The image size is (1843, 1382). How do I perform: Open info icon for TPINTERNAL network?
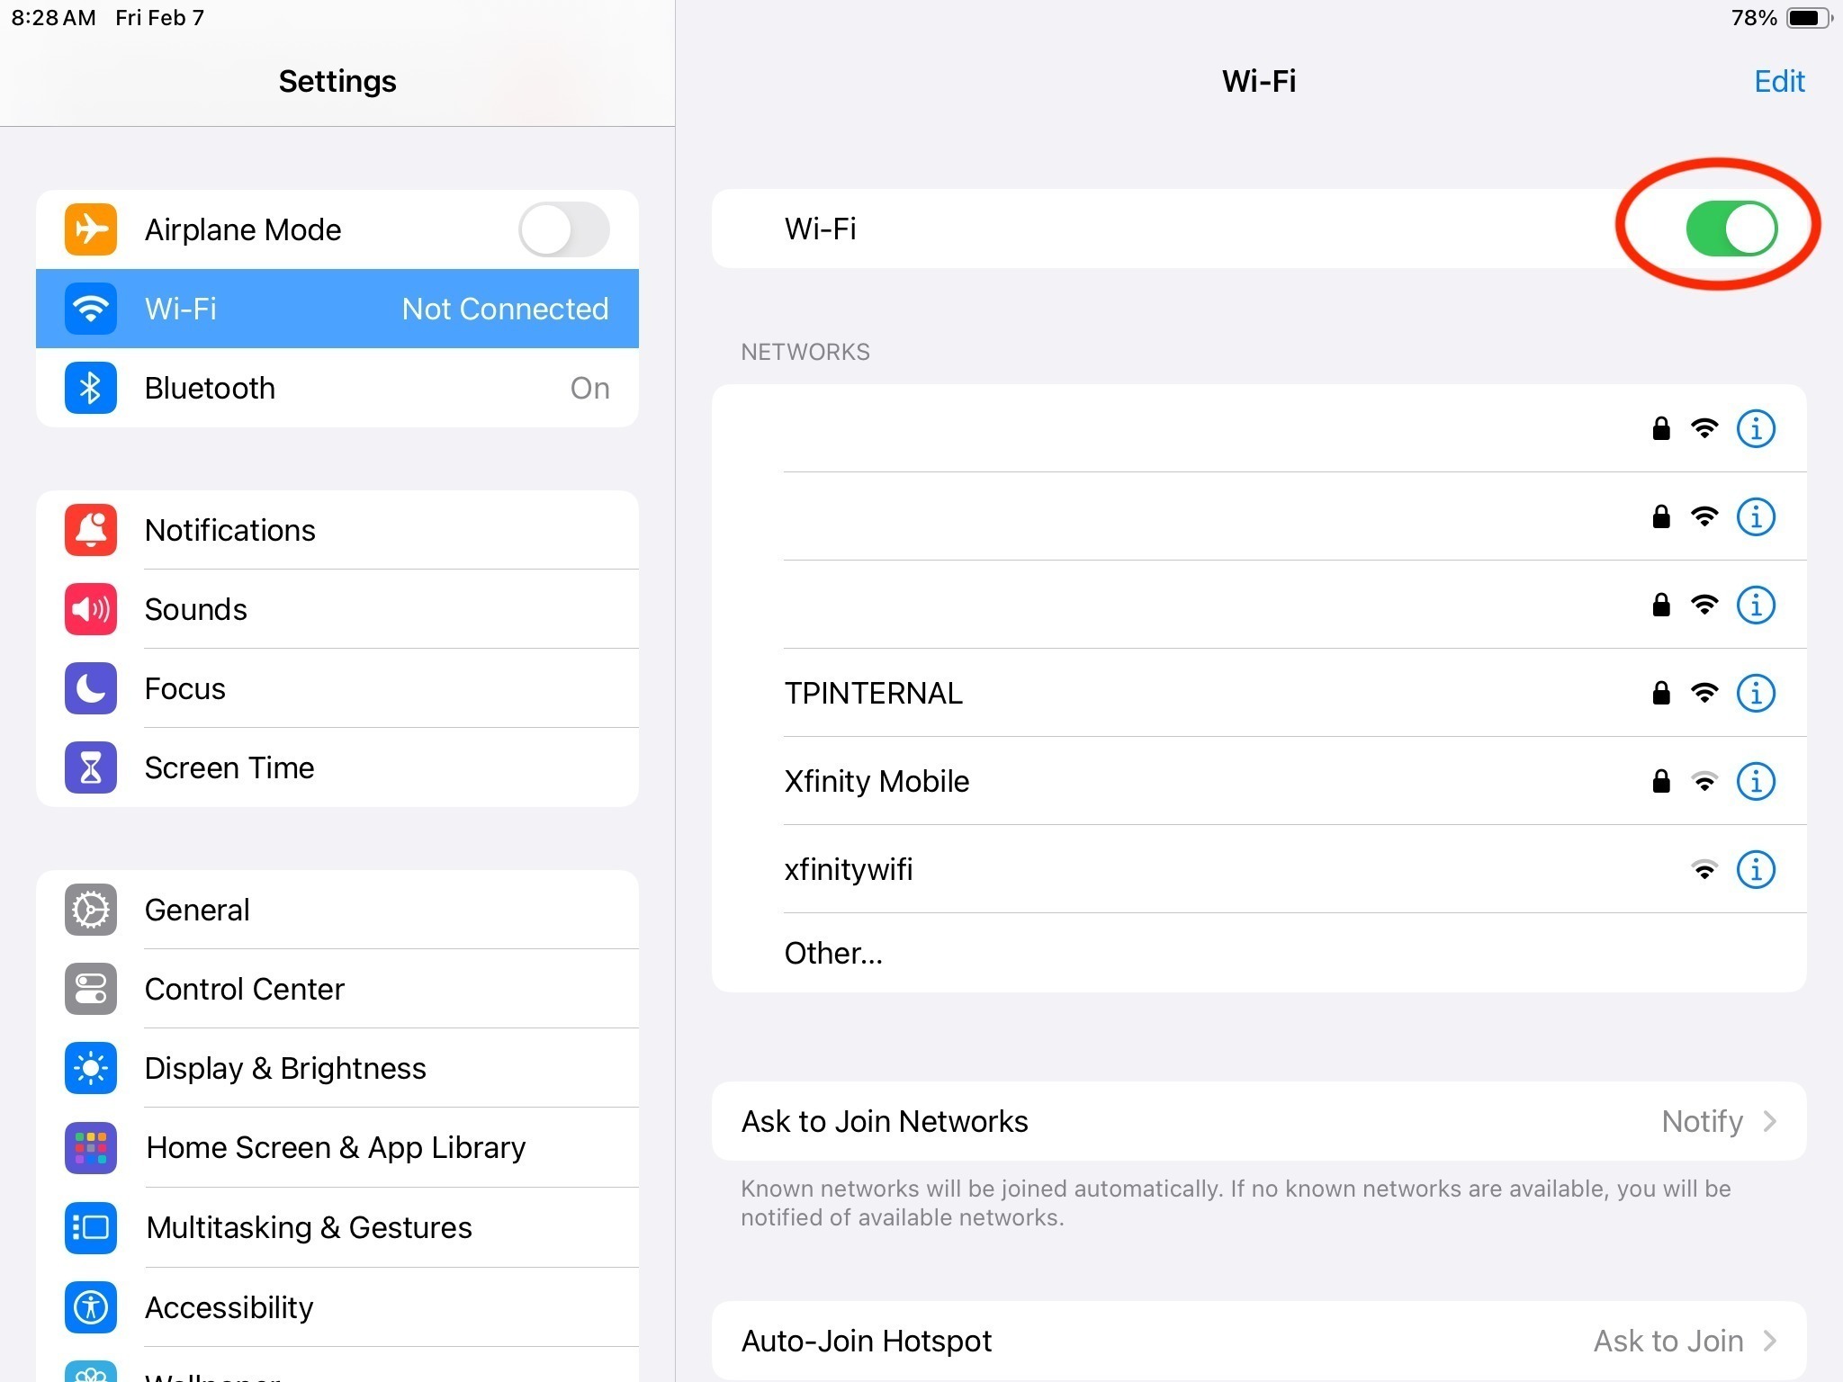[1755, 693]
